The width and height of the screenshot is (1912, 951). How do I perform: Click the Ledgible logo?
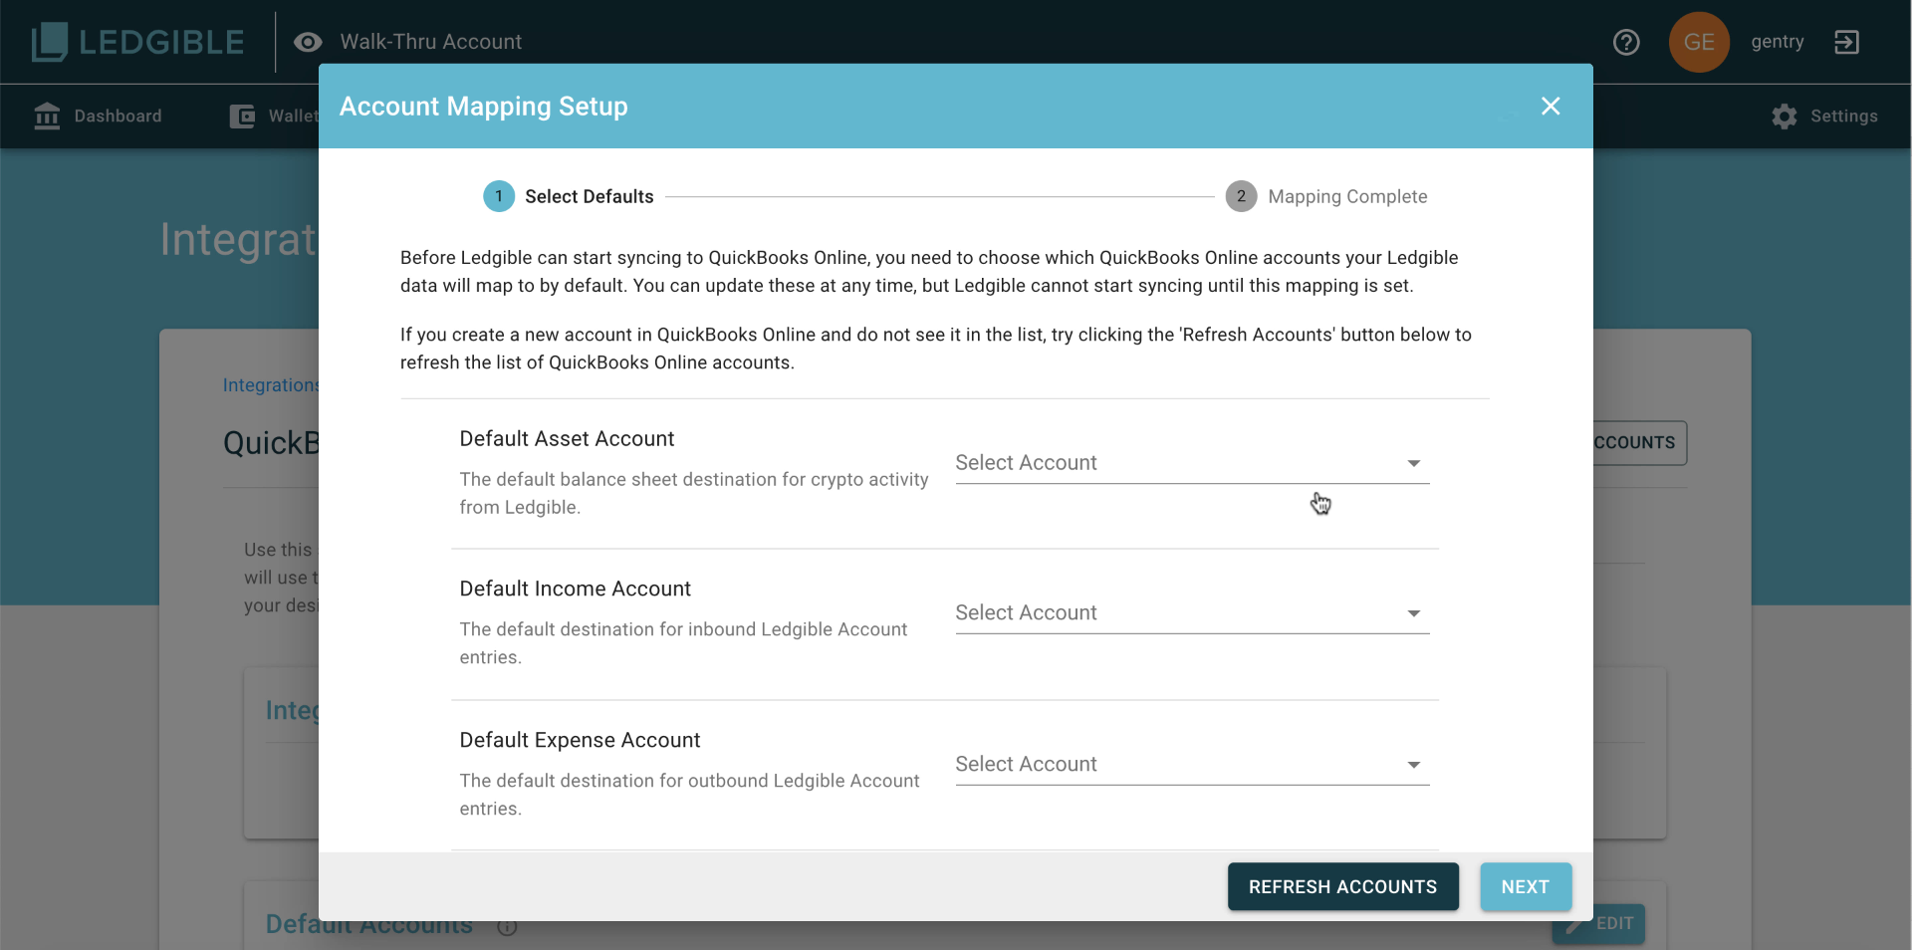tap(137, 42)
